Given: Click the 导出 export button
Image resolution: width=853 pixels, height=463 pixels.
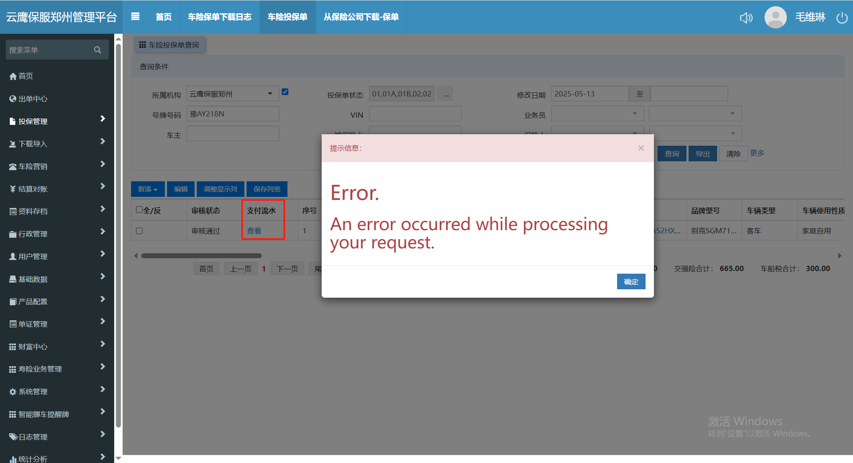Looking at the screenshot, I should 702,154.
